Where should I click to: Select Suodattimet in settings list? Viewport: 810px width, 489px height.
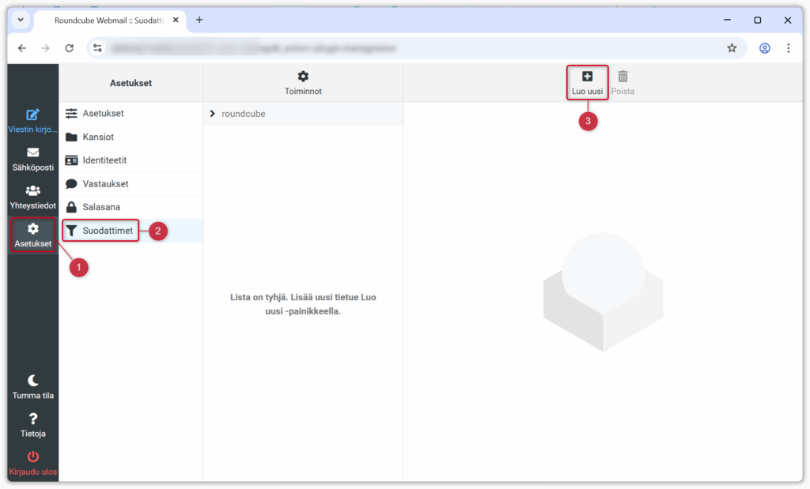107,231
